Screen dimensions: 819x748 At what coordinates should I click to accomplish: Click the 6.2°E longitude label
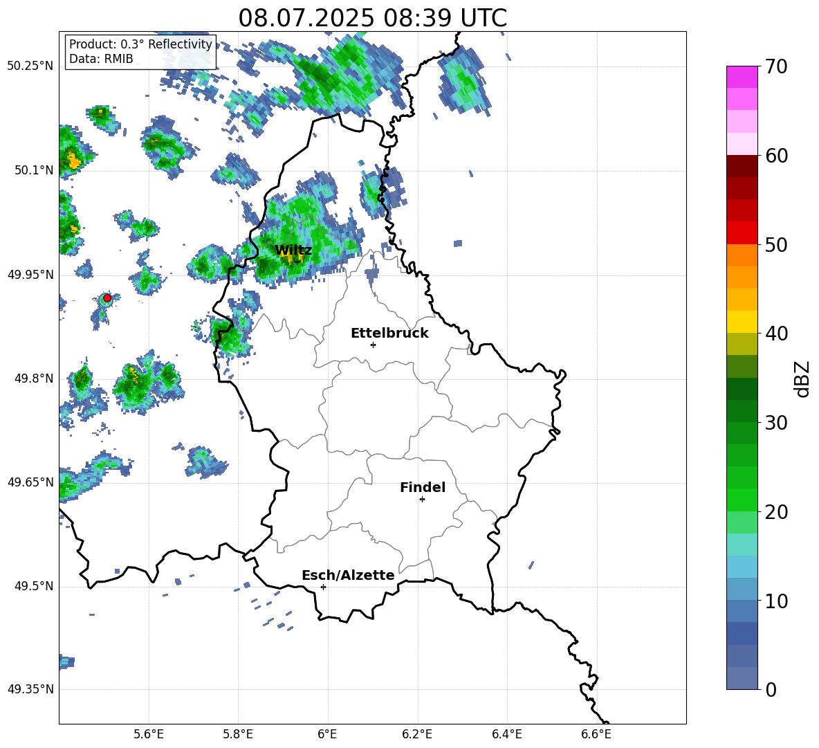[x=417, y=734]
